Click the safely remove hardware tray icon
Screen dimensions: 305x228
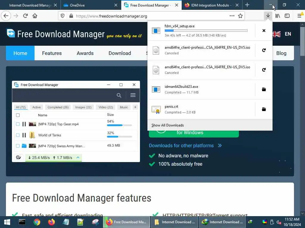272,222
